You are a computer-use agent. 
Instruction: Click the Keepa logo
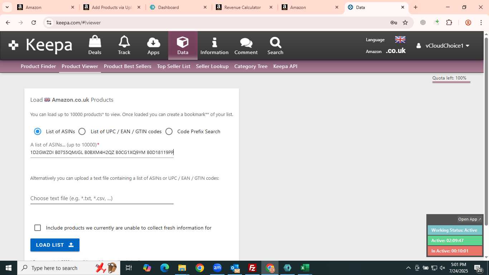pyautogui.click(x=40, y=45)
